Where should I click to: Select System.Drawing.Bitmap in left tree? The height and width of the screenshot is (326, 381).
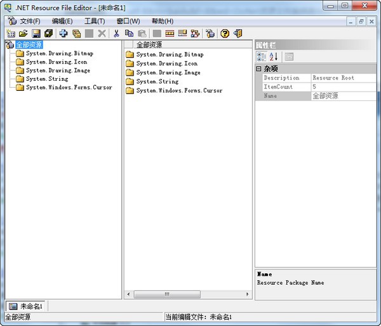60,53
